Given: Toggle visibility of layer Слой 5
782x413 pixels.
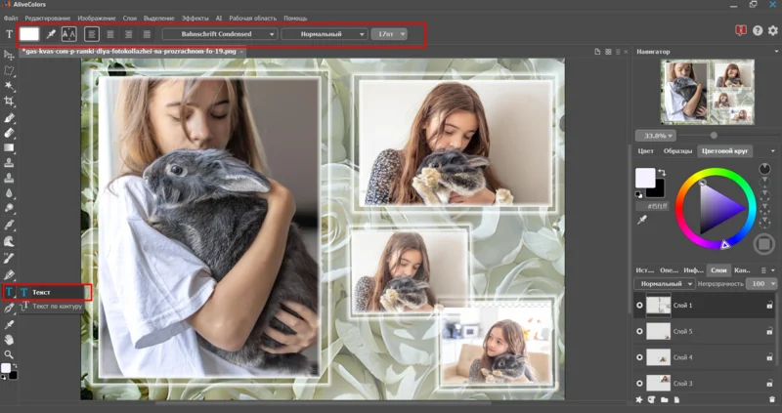Looking at the screenshot, I should tap(640, 331).
